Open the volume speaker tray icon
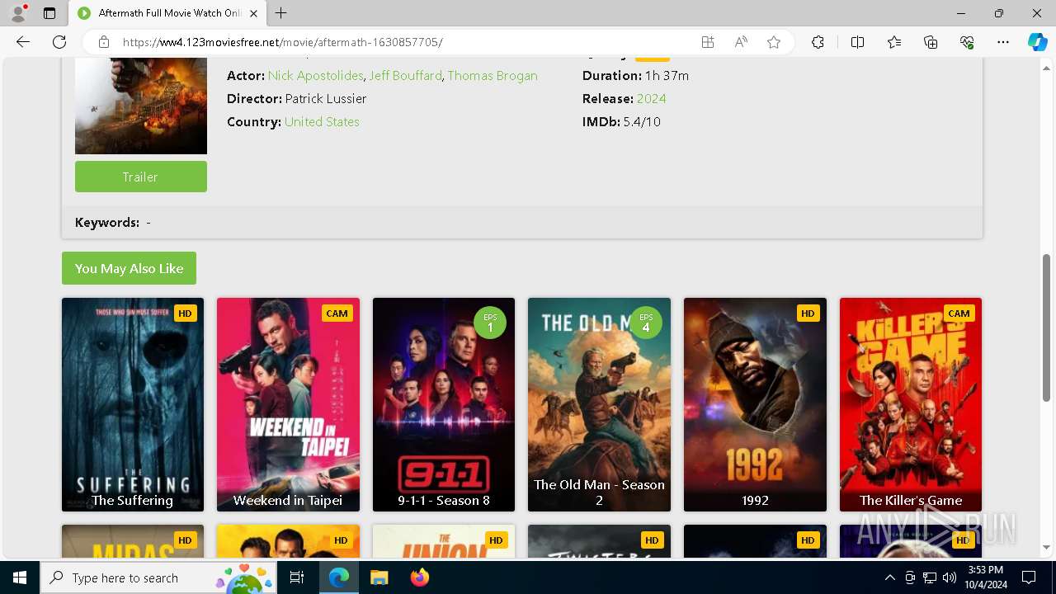 click(950, 577)
